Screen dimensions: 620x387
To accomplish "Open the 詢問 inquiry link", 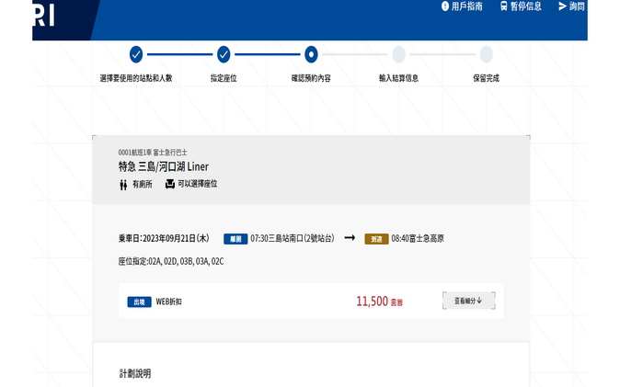I will coord(577,6).
